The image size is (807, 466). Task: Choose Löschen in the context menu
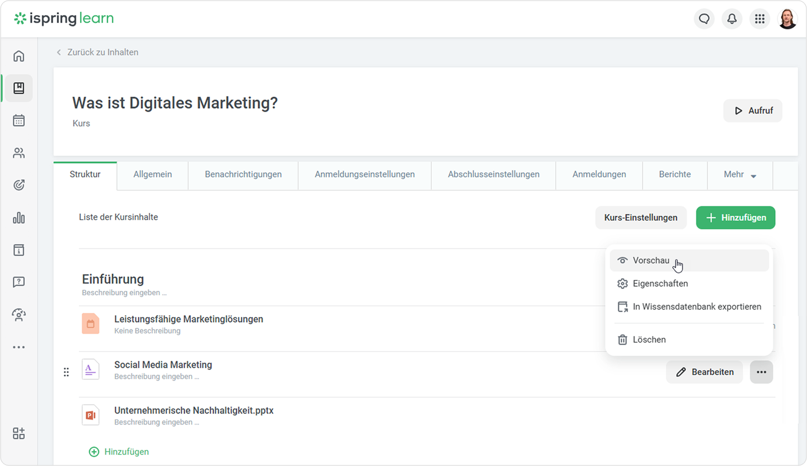pyautogui.click(x=649, y=340)
